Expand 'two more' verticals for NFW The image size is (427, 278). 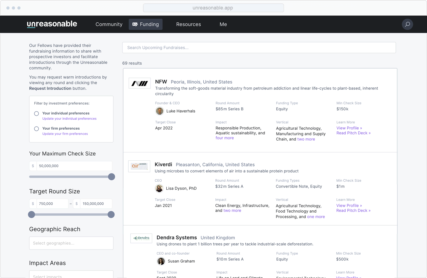click(x=306, y=139)
